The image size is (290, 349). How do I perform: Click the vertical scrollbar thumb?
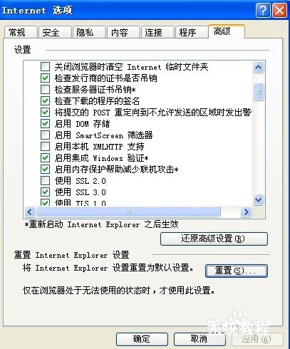coord(258,92)
